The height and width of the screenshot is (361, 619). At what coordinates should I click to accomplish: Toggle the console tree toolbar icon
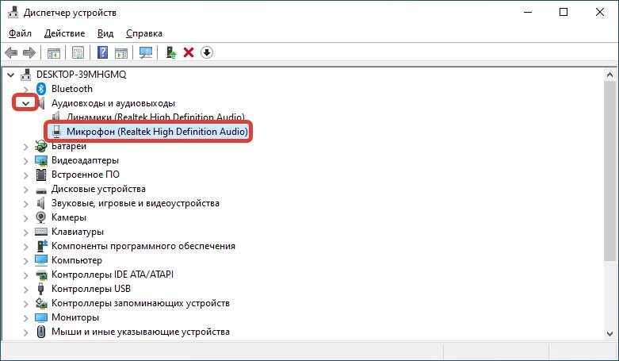[x=54, y=52]
